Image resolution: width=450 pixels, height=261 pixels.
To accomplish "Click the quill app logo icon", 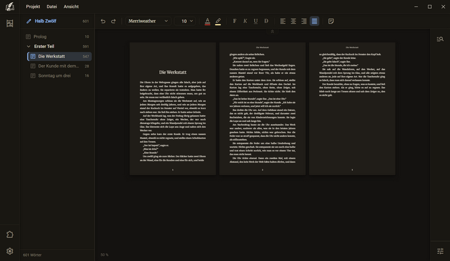I will click(10, 6).
